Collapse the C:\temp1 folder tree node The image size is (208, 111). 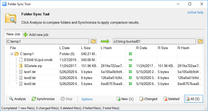[12, 54]
